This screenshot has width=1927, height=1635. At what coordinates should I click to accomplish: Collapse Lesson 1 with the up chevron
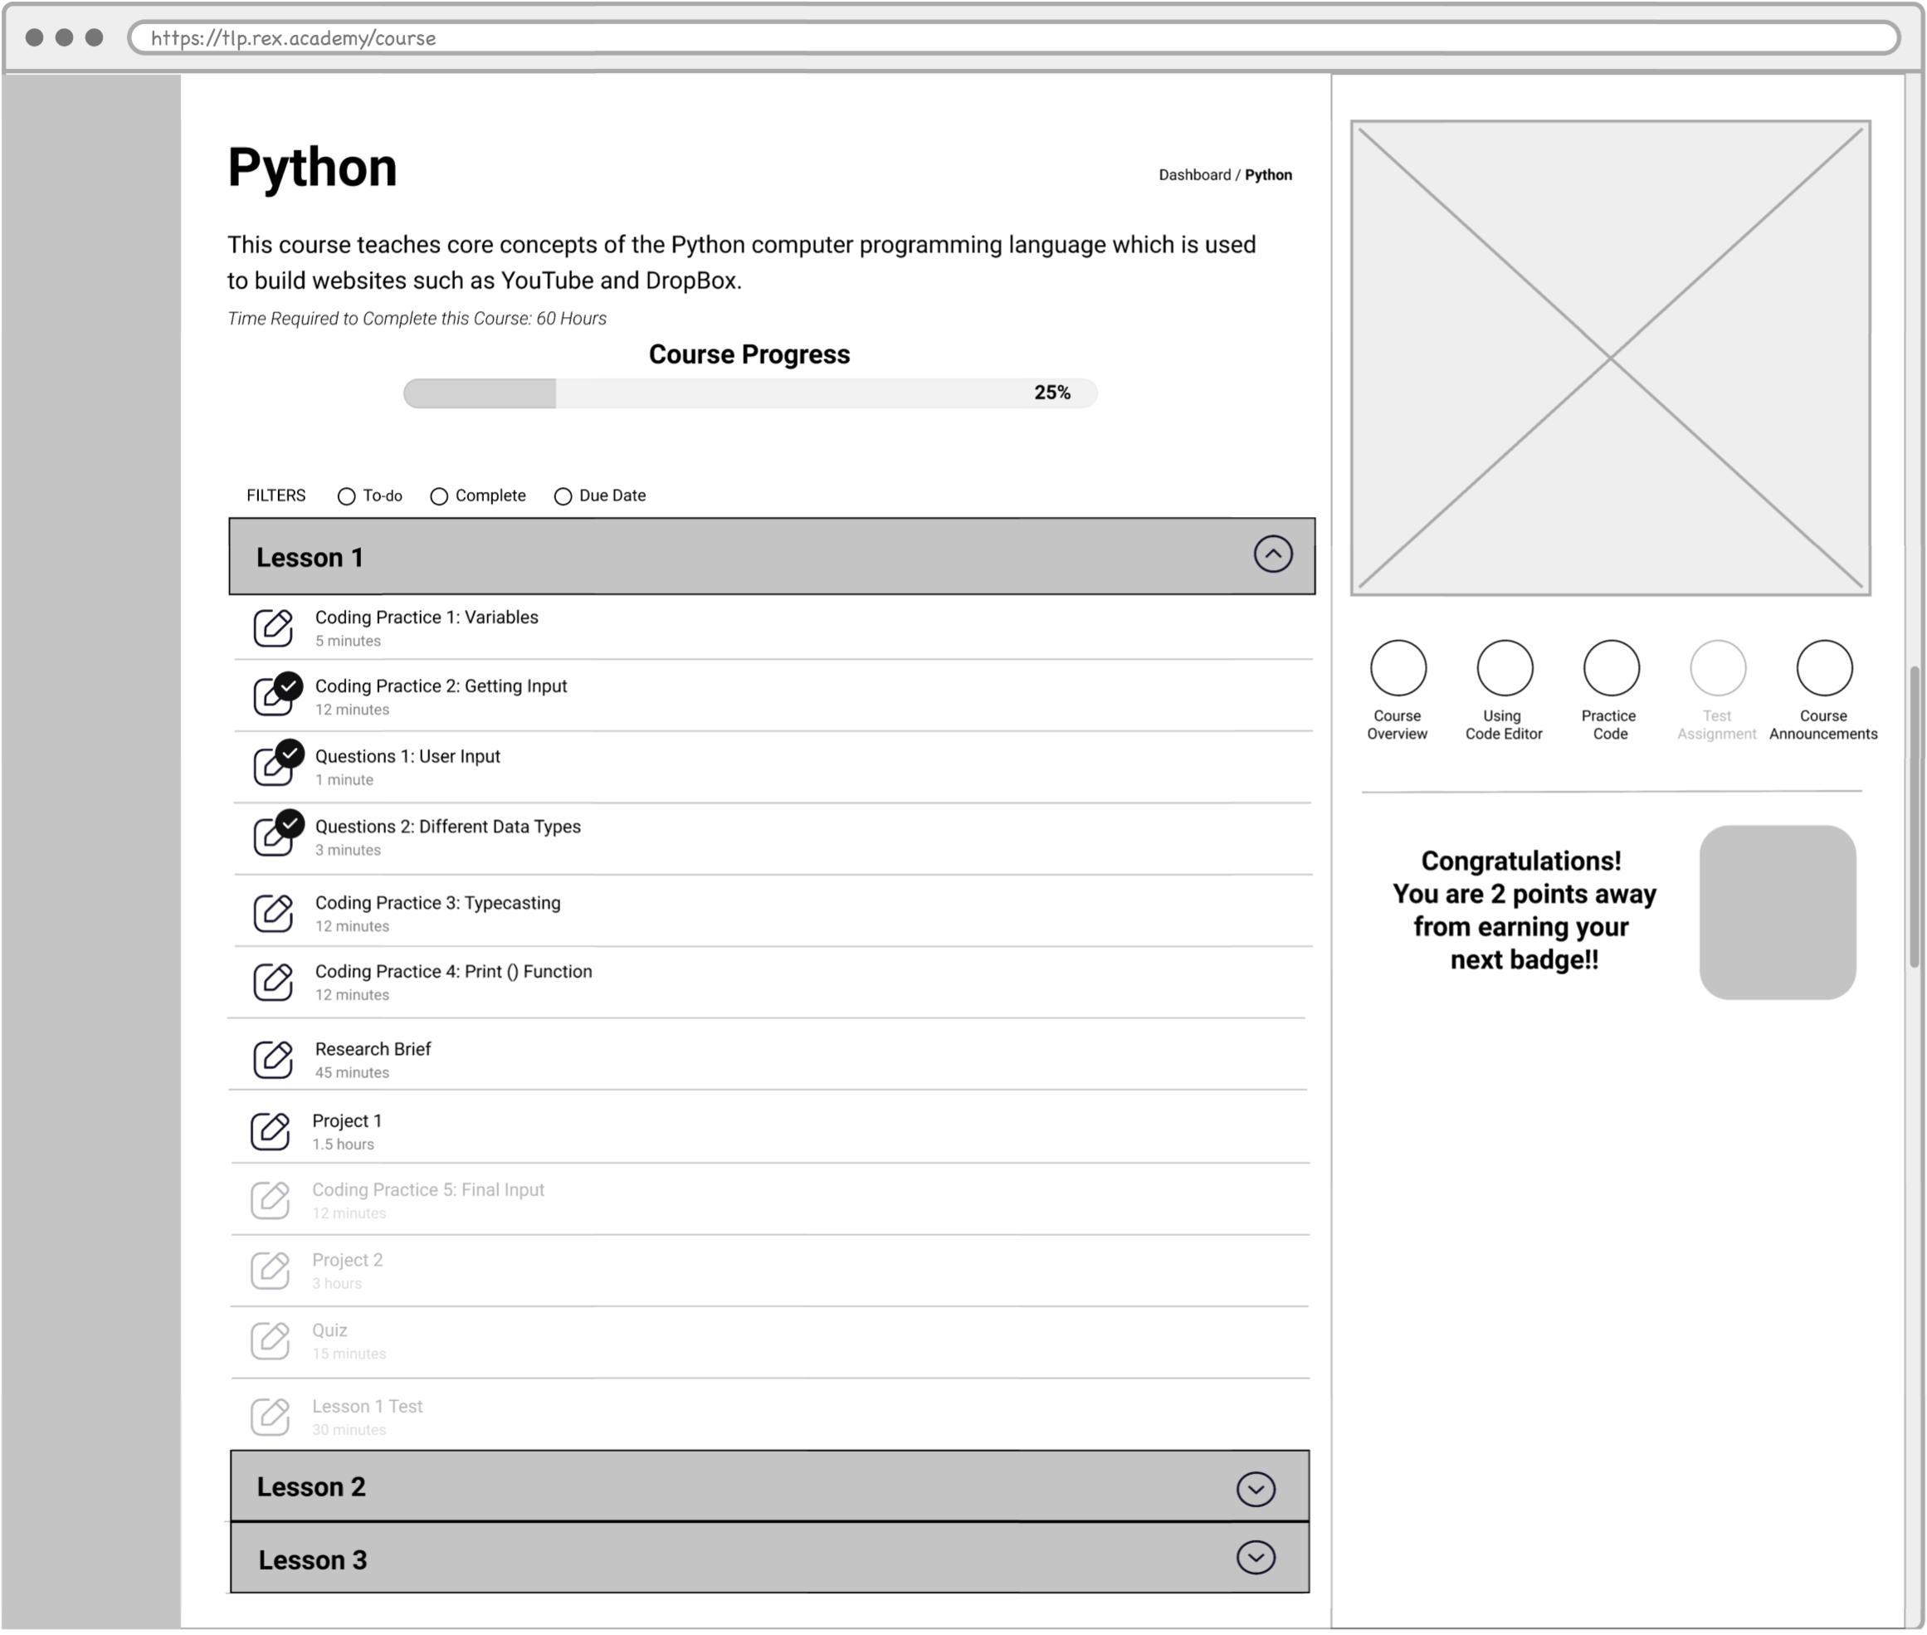[1272, 554]
